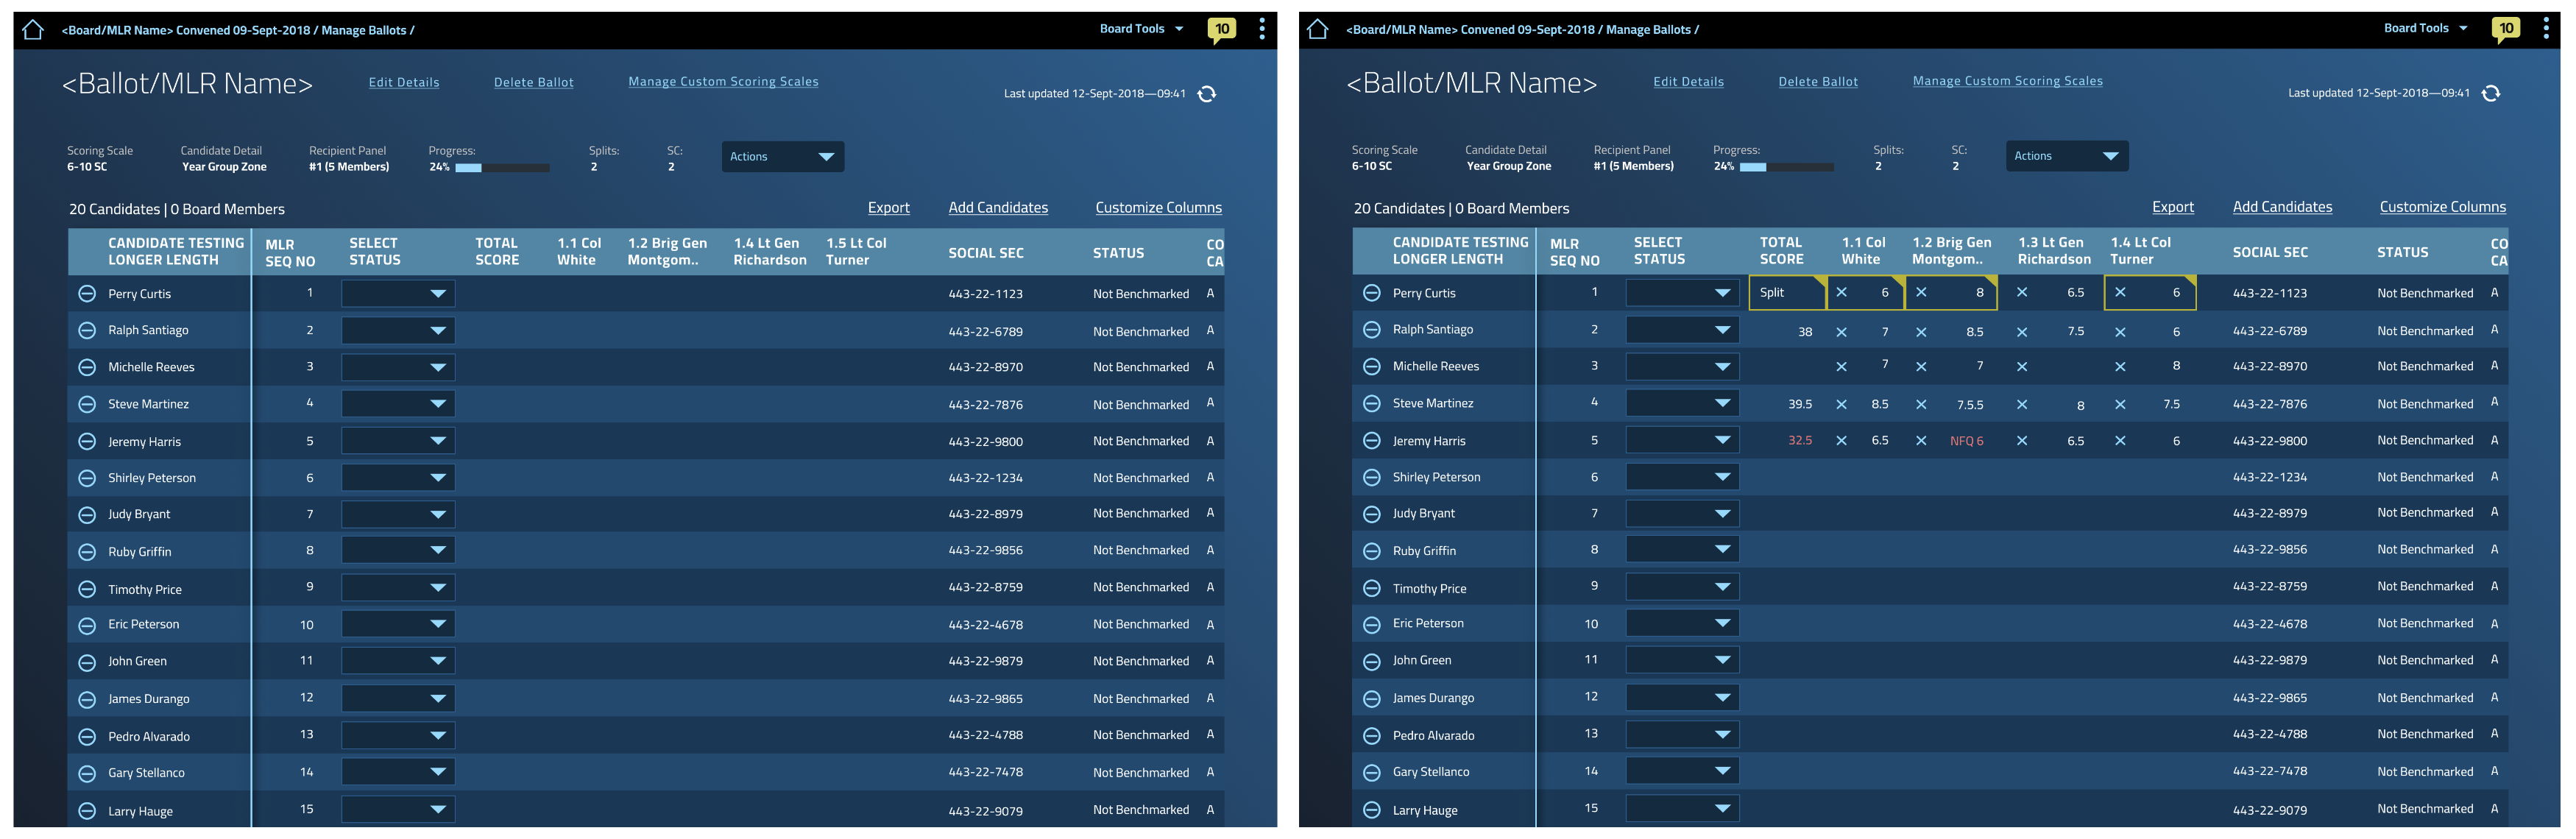Open select status for Larry Hauge, right screen
This screenshot has width=2576, height=839.
[x=1682, y=809]
